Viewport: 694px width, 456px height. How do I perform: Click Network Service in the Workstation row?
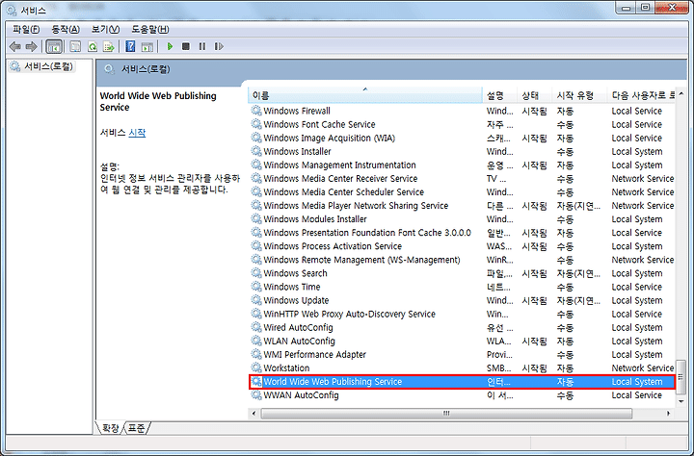point(643,367)
